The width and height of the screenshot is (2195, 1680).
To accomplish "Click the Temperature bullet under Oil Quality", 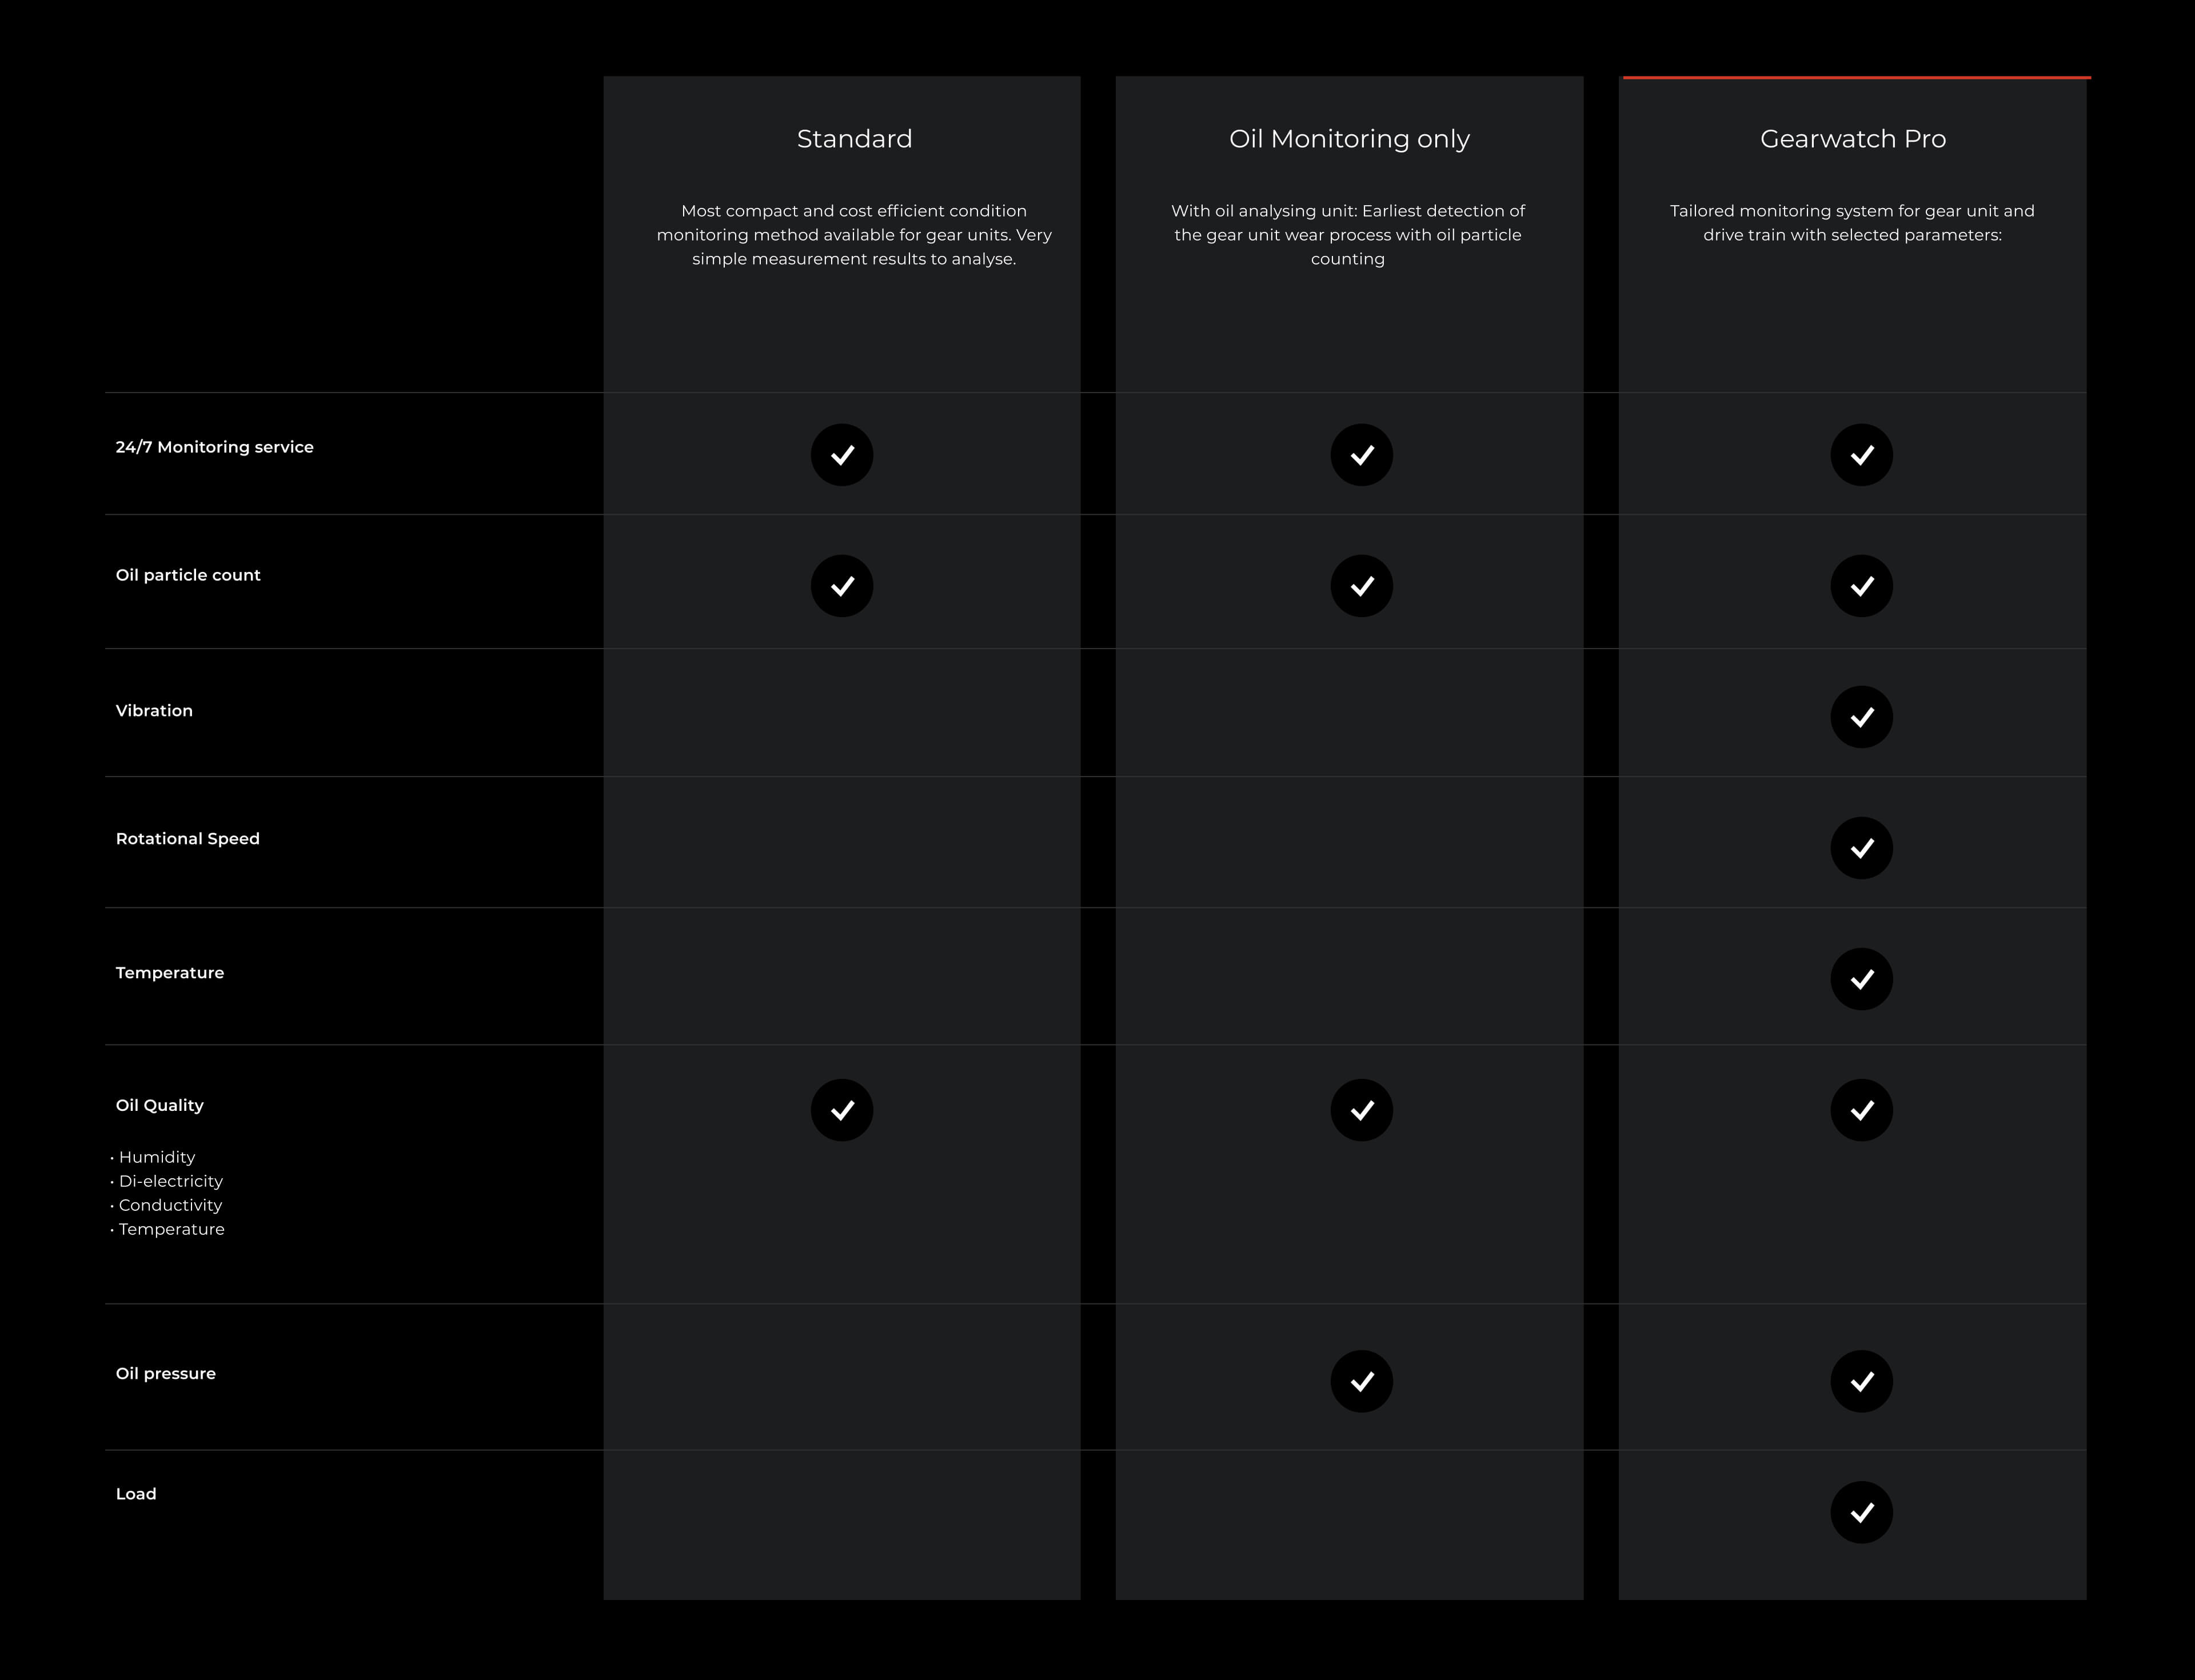I will coord(168,1229).
